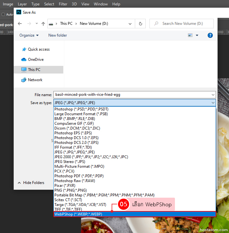The height and width of the screenshot is (233, 229).
Task: Click the change view icon
Action: point(190,35)
